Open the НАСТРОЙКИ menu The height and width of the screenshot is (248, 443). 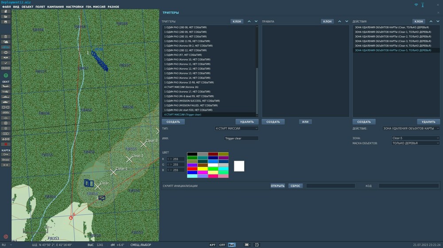pos(74,7)
